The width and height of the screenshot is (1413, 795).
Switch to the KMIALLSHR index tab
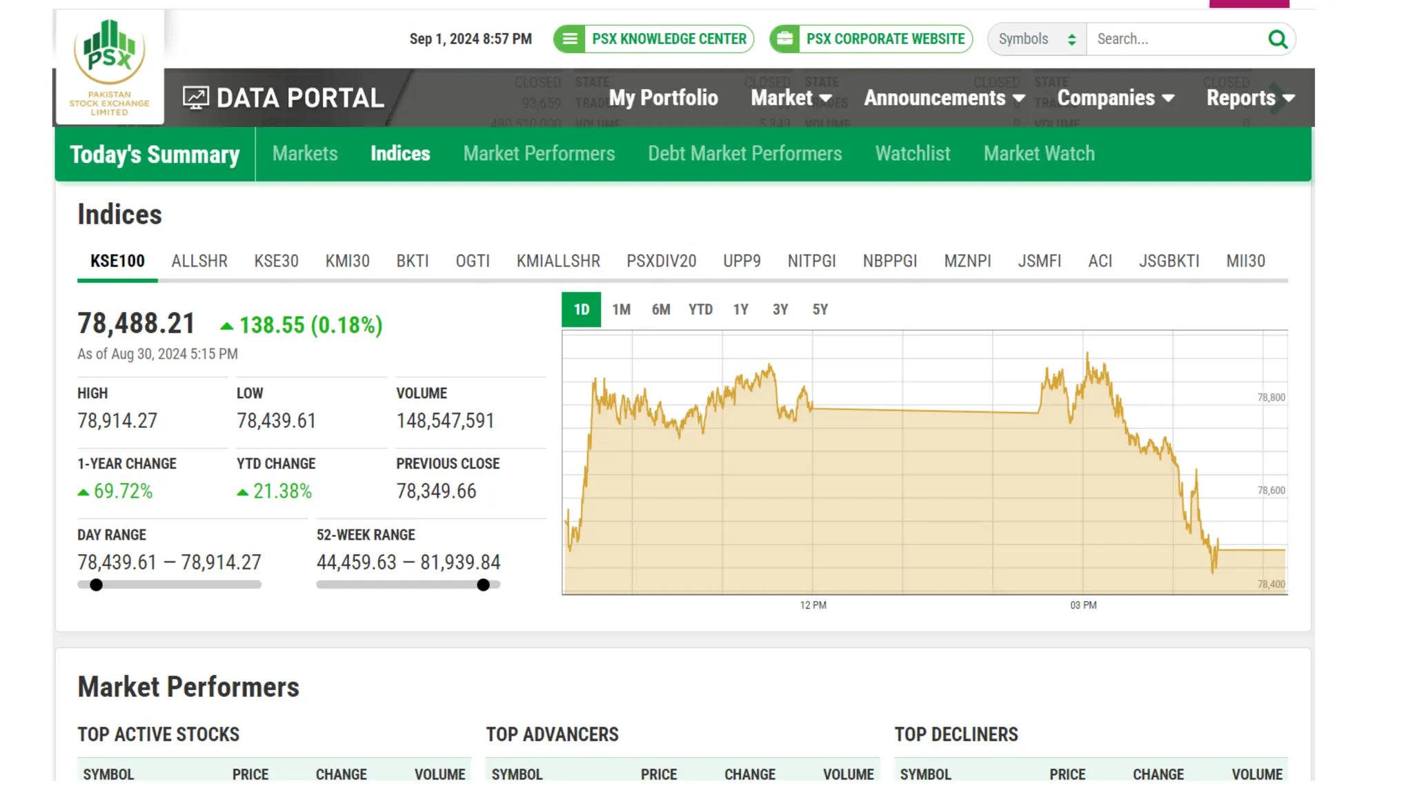[x=558, y=262]
